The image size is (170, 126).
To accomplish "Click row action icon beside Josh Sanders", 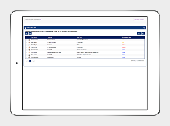I will [x=26, y=42].
